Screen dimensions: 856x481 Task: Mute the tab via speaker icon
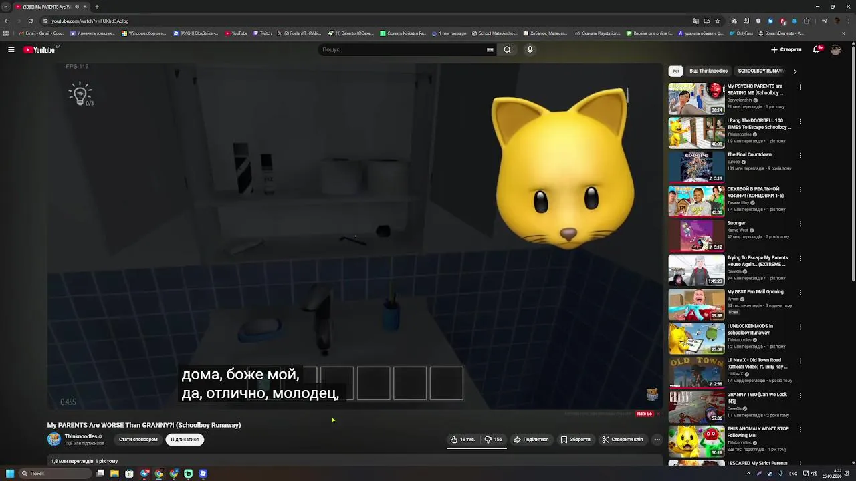click(77, 7)
